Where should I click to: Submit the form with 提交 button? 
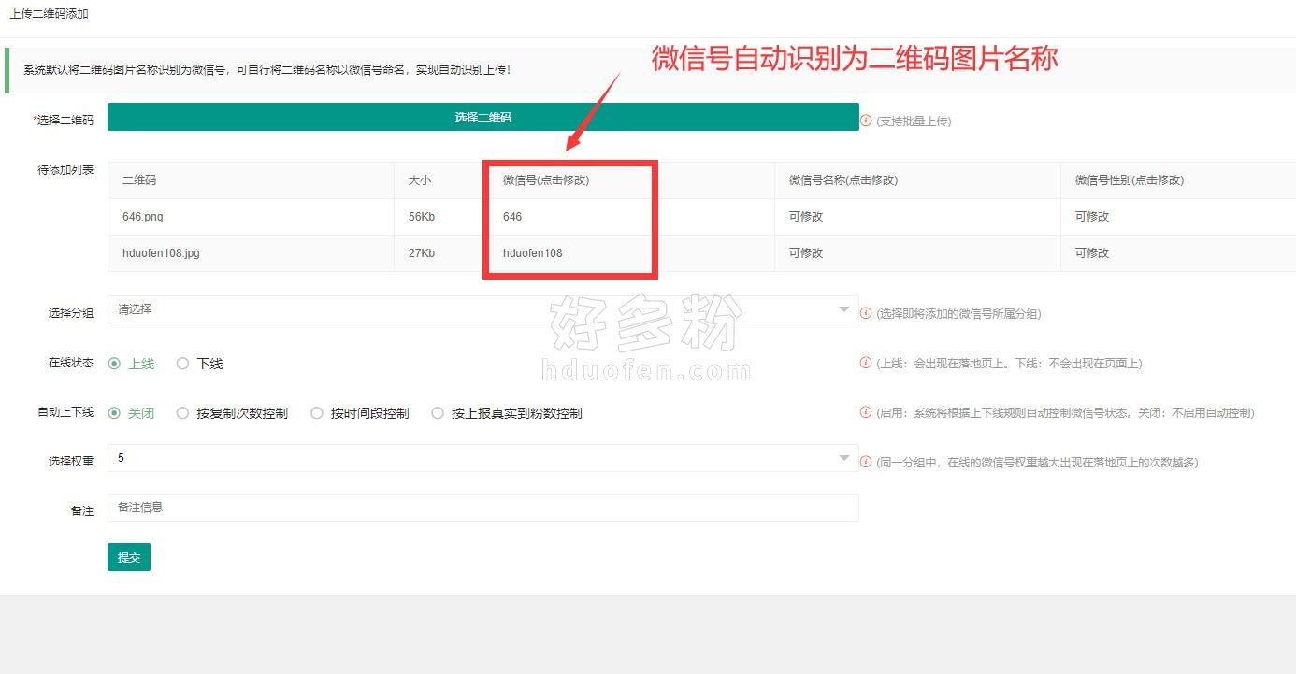[129, 557]
